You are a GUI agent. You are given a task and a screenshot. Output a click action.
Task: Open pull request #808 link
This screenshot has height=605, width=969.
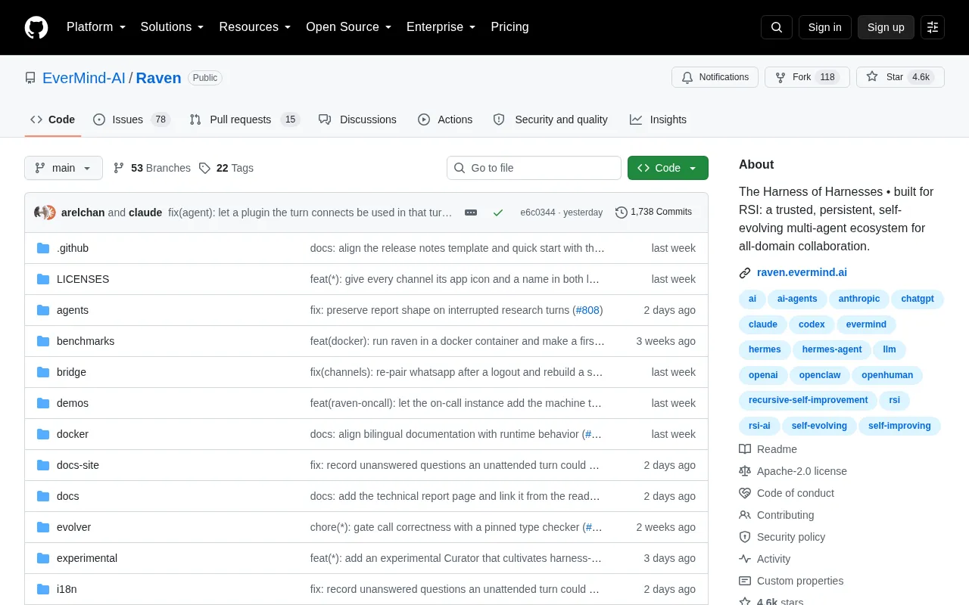click(587, 310)
